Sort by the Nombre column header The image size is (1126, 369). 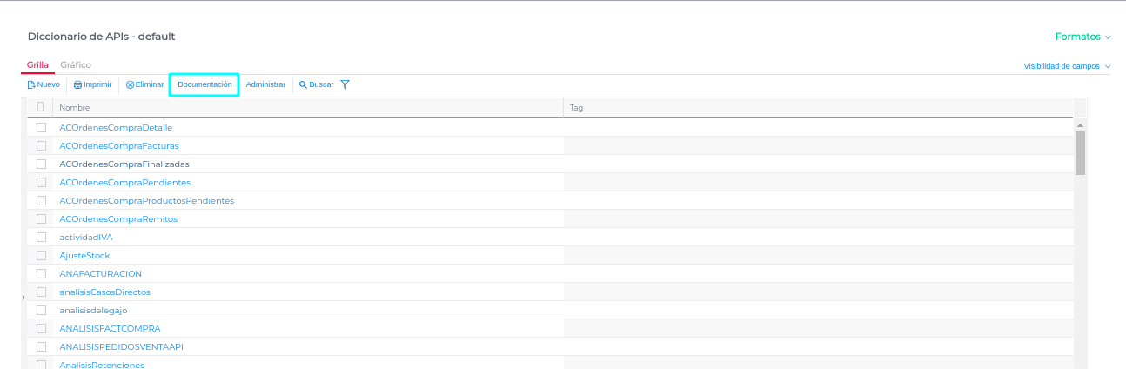pyautogui.click(x=75, y=108)
